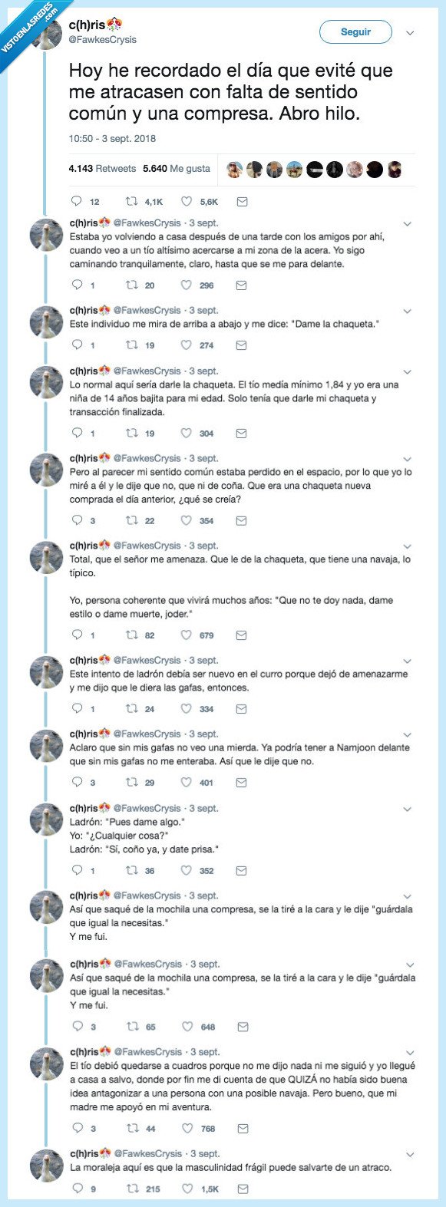
Task: Open the direct message envelope on the main tweet
Action: click(x=242, y=200)
